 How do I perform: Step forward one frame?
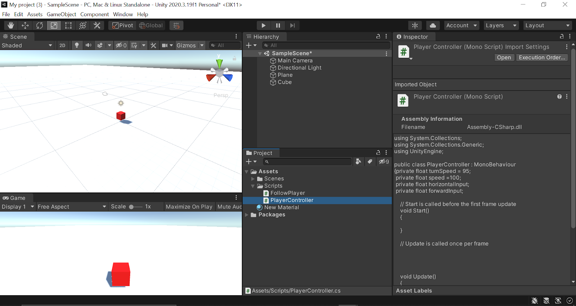pos(292,26)
